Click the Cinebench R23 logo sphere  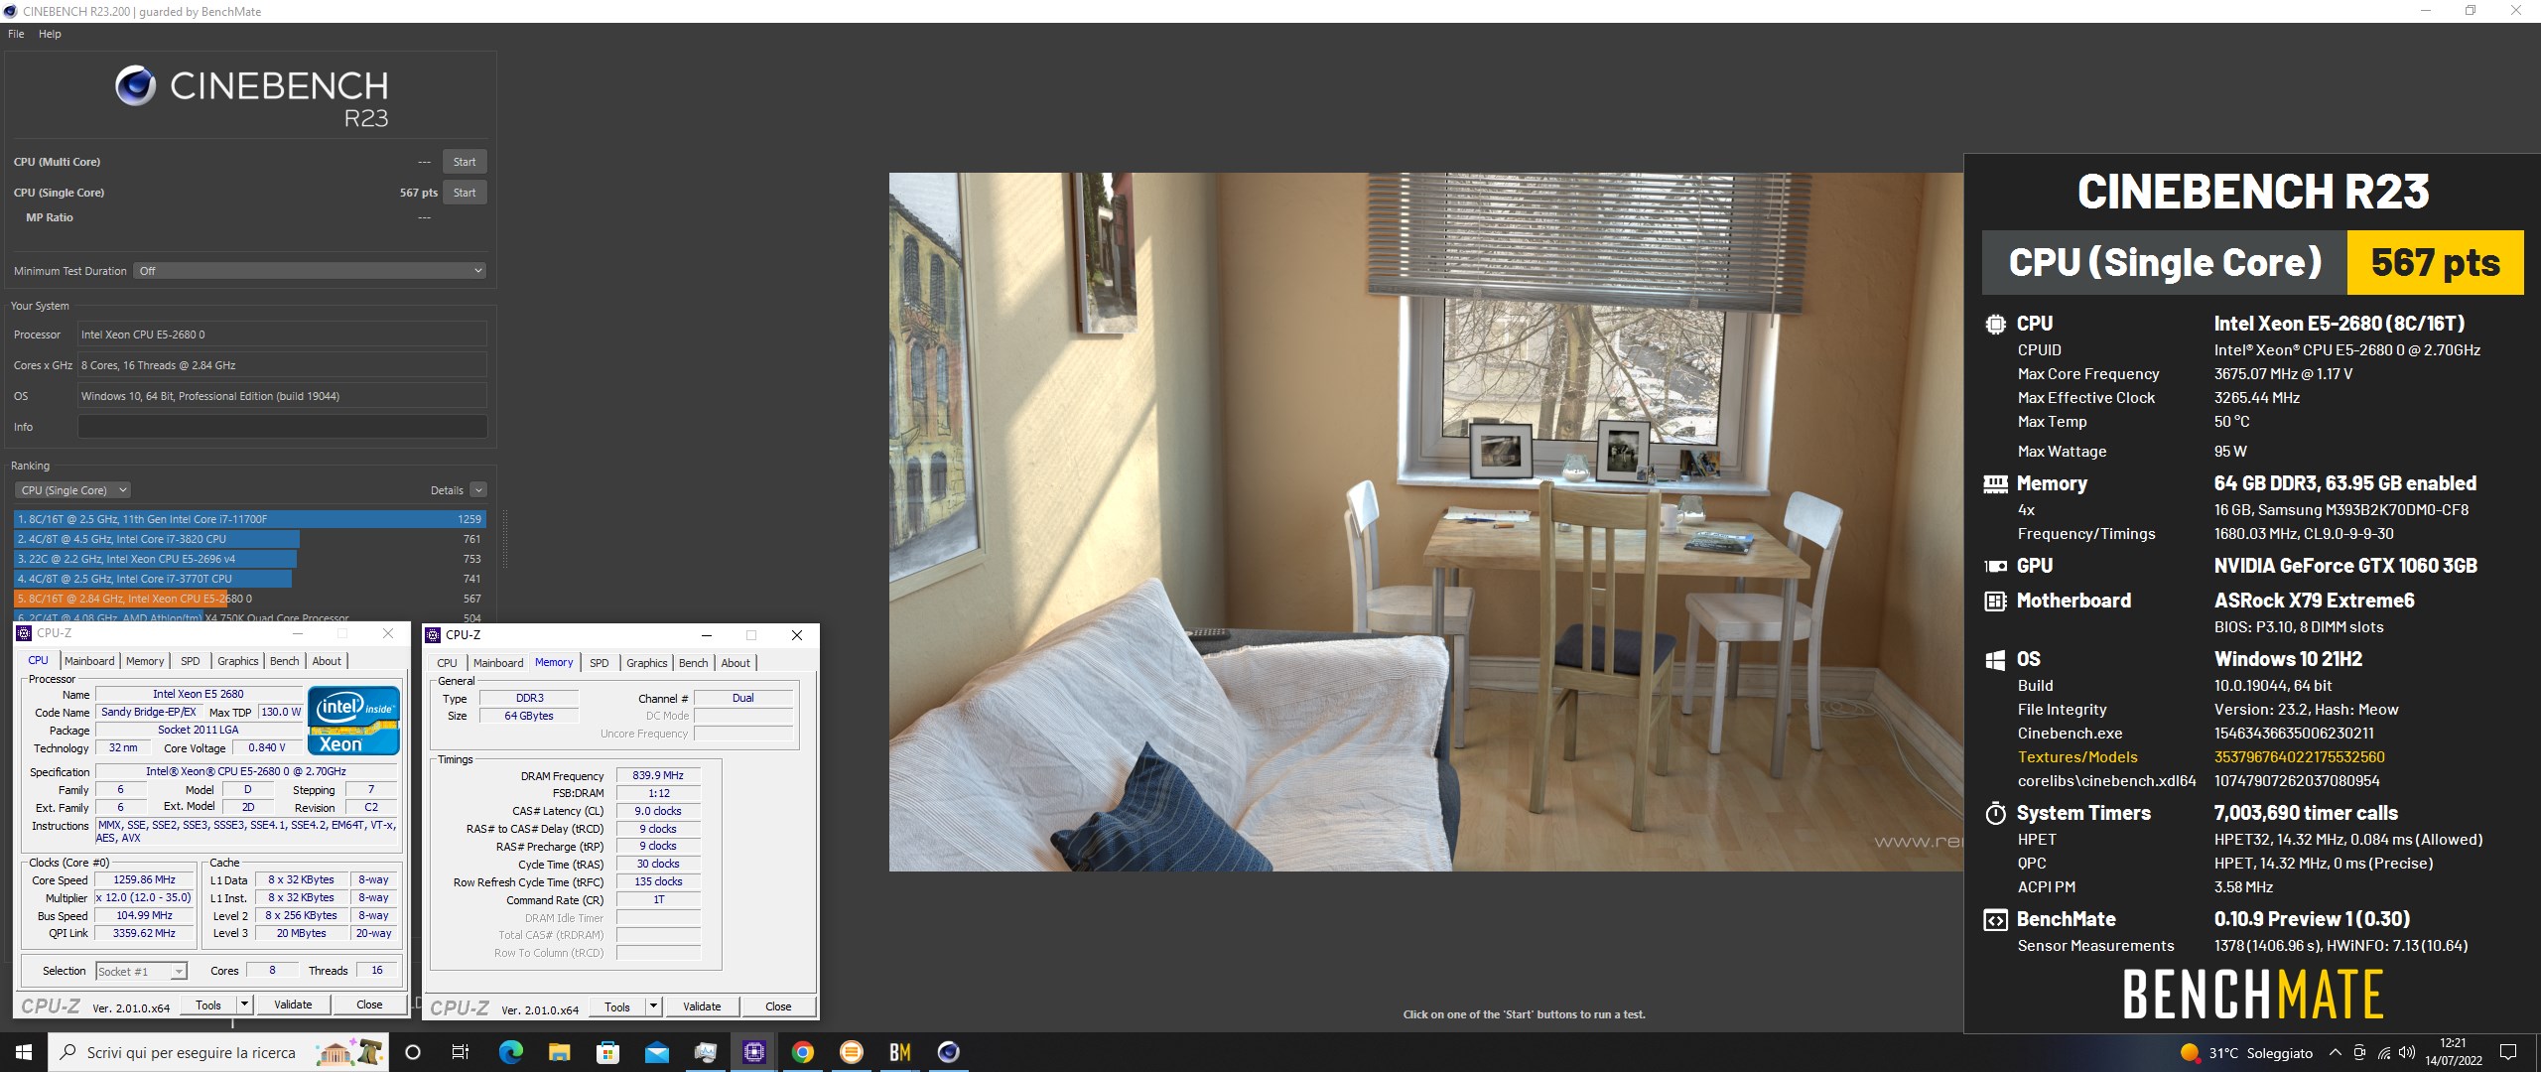coord(135,86)
